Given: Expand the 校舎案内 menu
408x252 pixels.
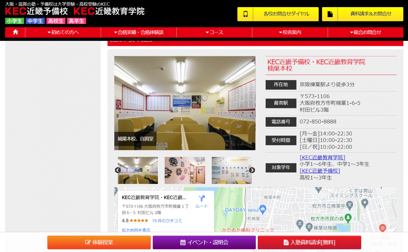Looking at the screenshot, I should pos(290,32).
